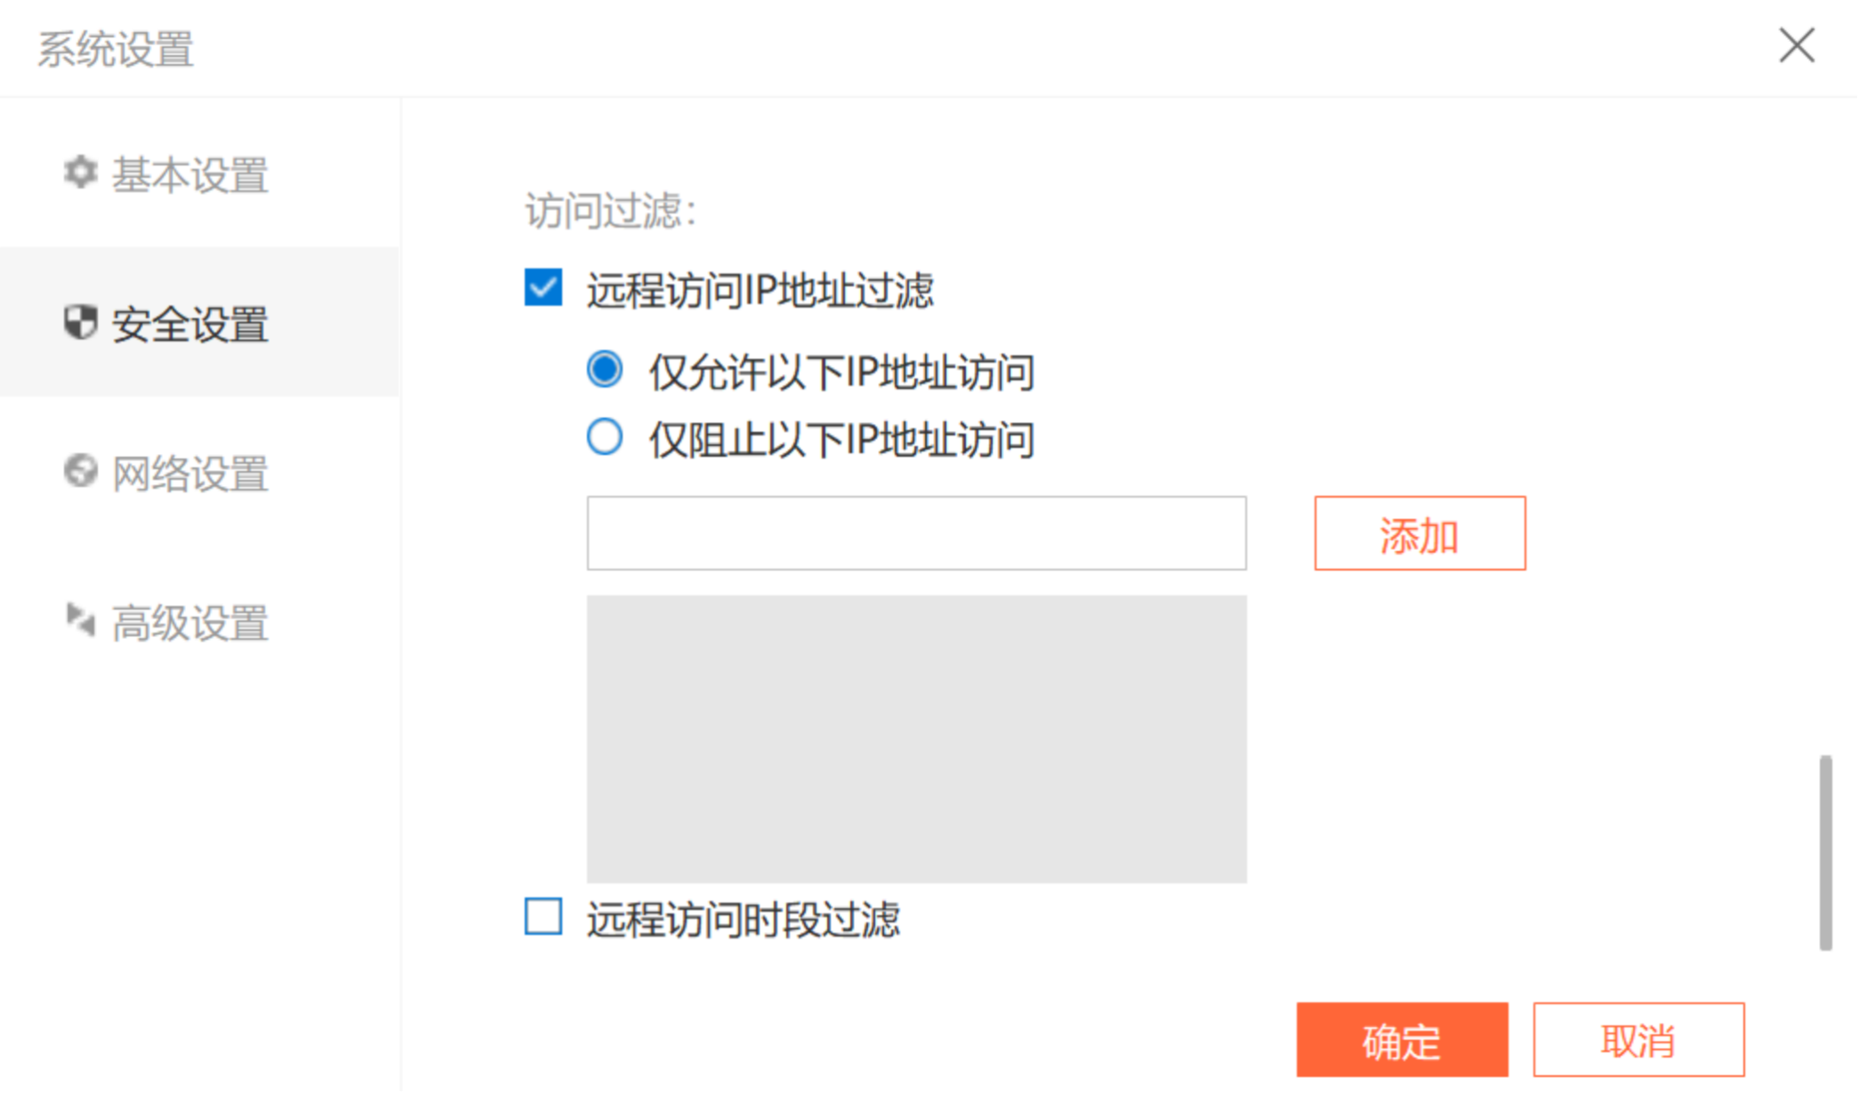Screen dimensions: 1859x1093
Task: Click the vertical scrollbar thumb
Action: coord(1825,853)
